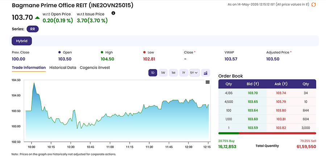The image size is (326, 158).
Task: Click the As on 14-May-2026 timestamp
Action: (268, 4)
